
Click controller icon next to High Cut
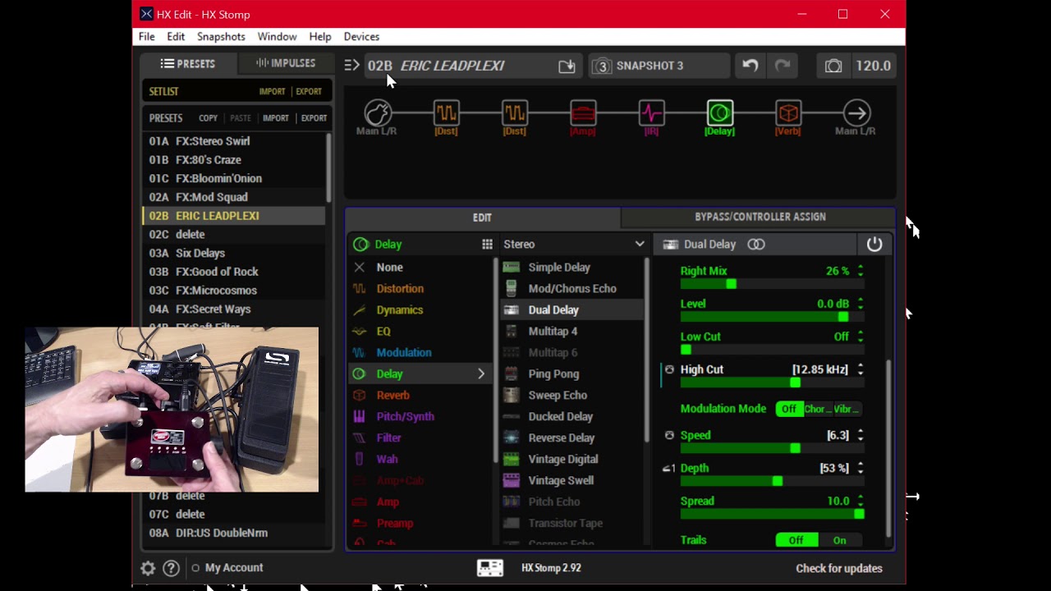click(x=669, y=369)
